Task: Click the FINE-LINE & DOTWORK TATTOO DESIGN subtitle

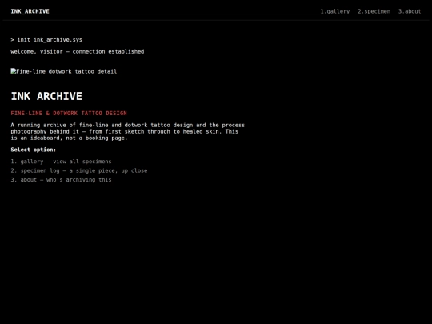Action: (69, 114)
